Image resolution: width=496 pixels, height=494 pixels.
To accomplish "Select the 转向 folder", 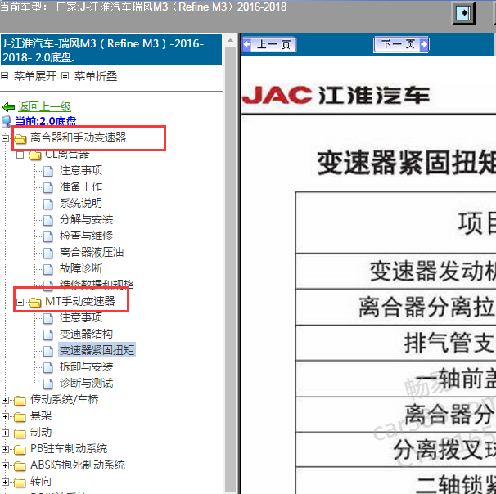I will pyautogui.click(x=41, y=482).
